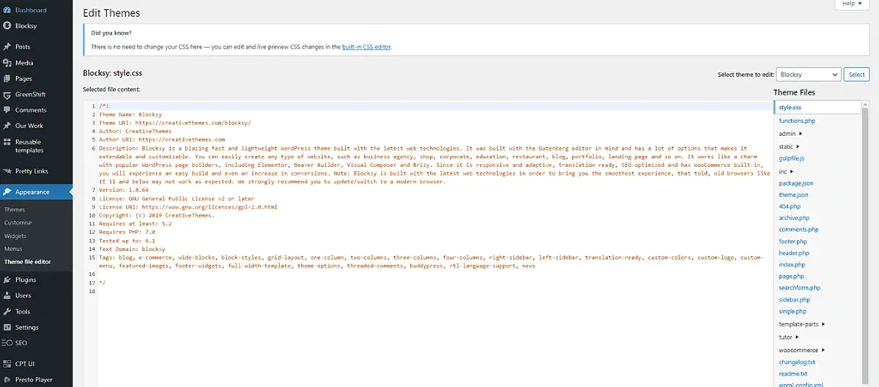Screen dimensions: 879x387
Task: Click the Select button
Action: tap(857, 75)
